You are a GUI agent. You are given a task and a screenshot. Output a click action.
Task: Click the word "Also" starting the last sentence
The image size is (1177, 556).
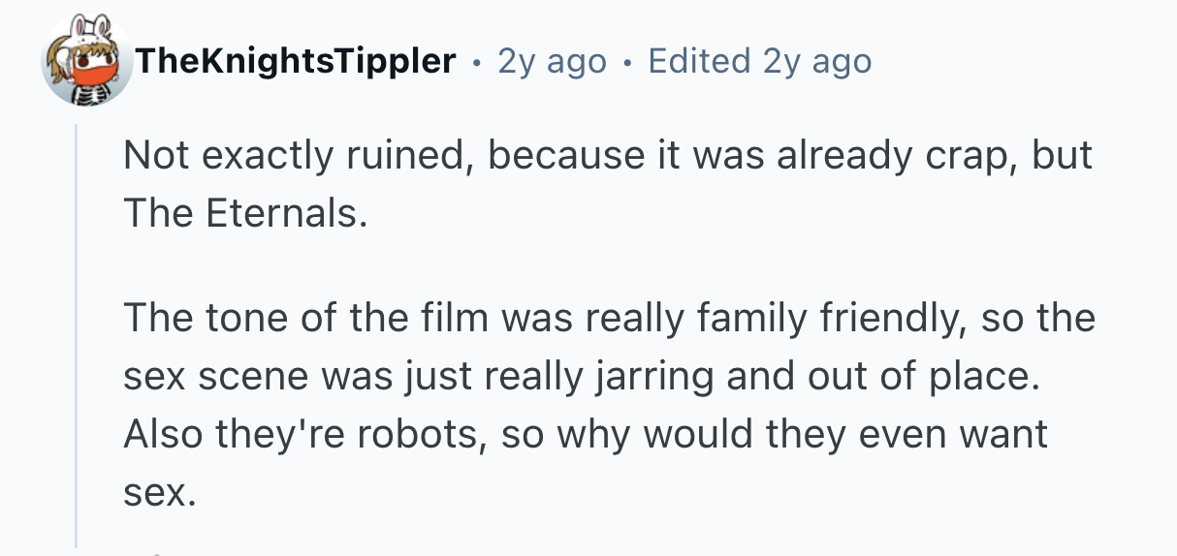click(161, 433)
